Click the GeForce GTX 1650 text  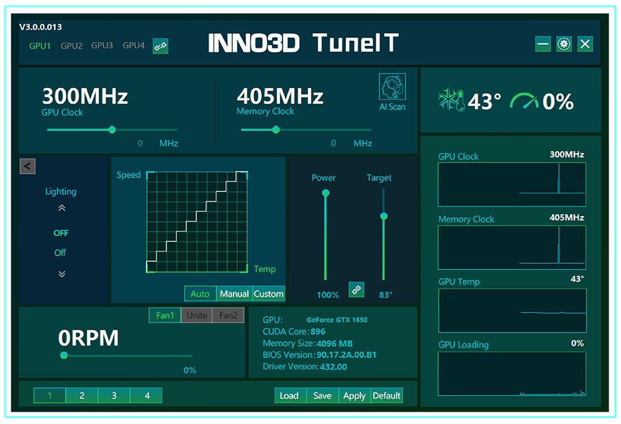tap(337, 320)
